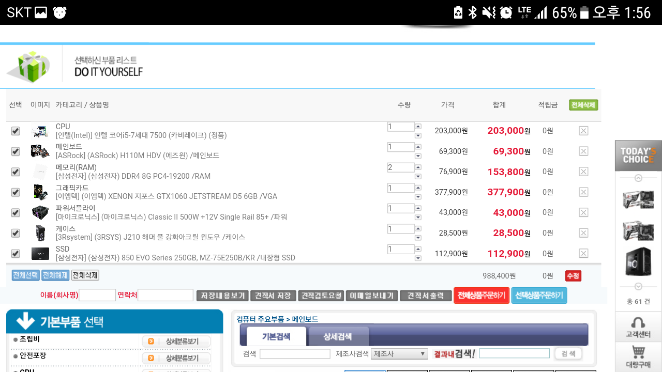Remove the graphics card row X icon
Image resolution: width=662 pixels, height=372 pixels.
click(583, 192)
